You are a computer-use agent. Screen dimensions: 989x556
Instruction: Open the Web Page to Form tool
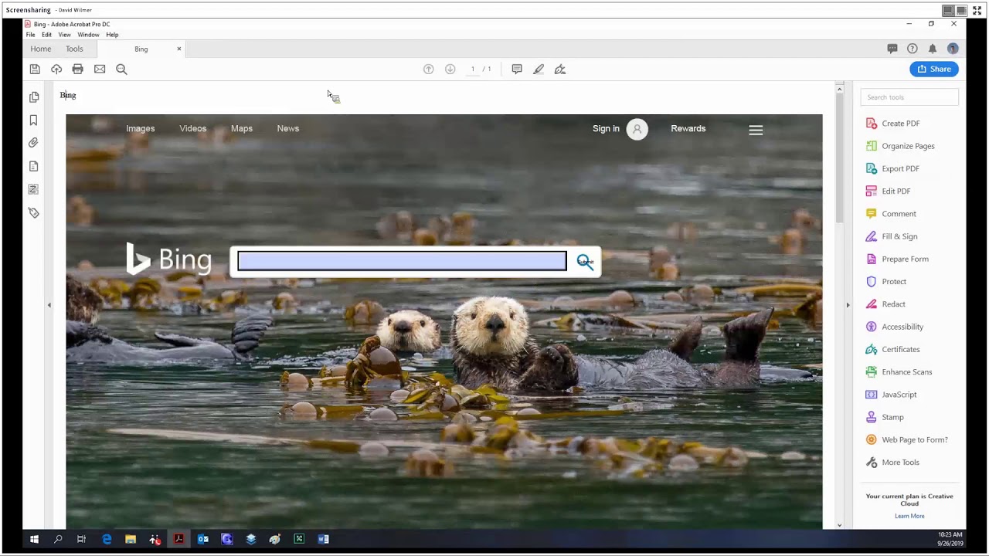[906, 439]
